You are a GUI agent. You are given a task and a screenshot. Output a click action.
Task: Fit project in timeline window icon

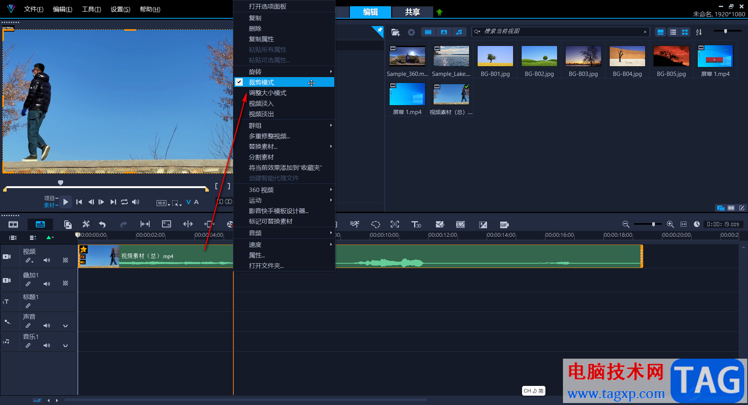[683, 224]
